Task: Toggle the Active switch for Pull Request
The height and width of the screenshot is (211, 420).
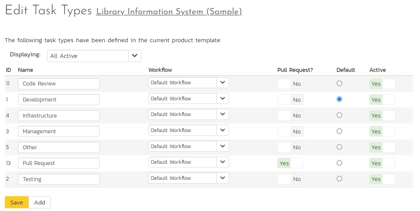Action: pos(382,163)
